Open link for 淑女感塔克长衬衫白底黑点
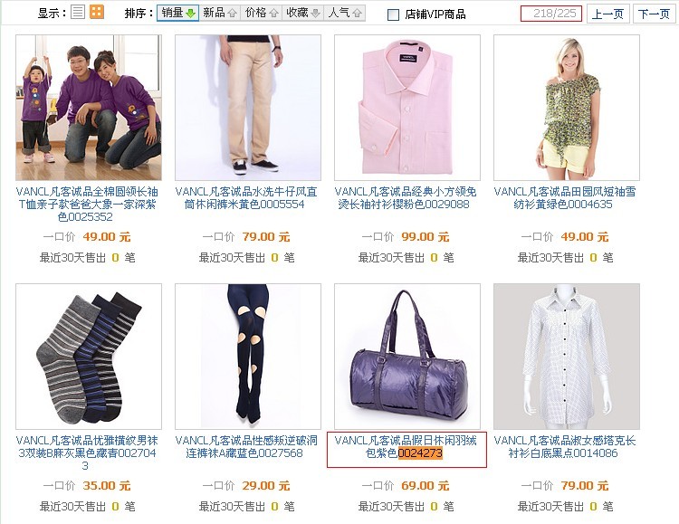Image resolution: width=679 pixels, height=524 pixels. pos(565,447)
